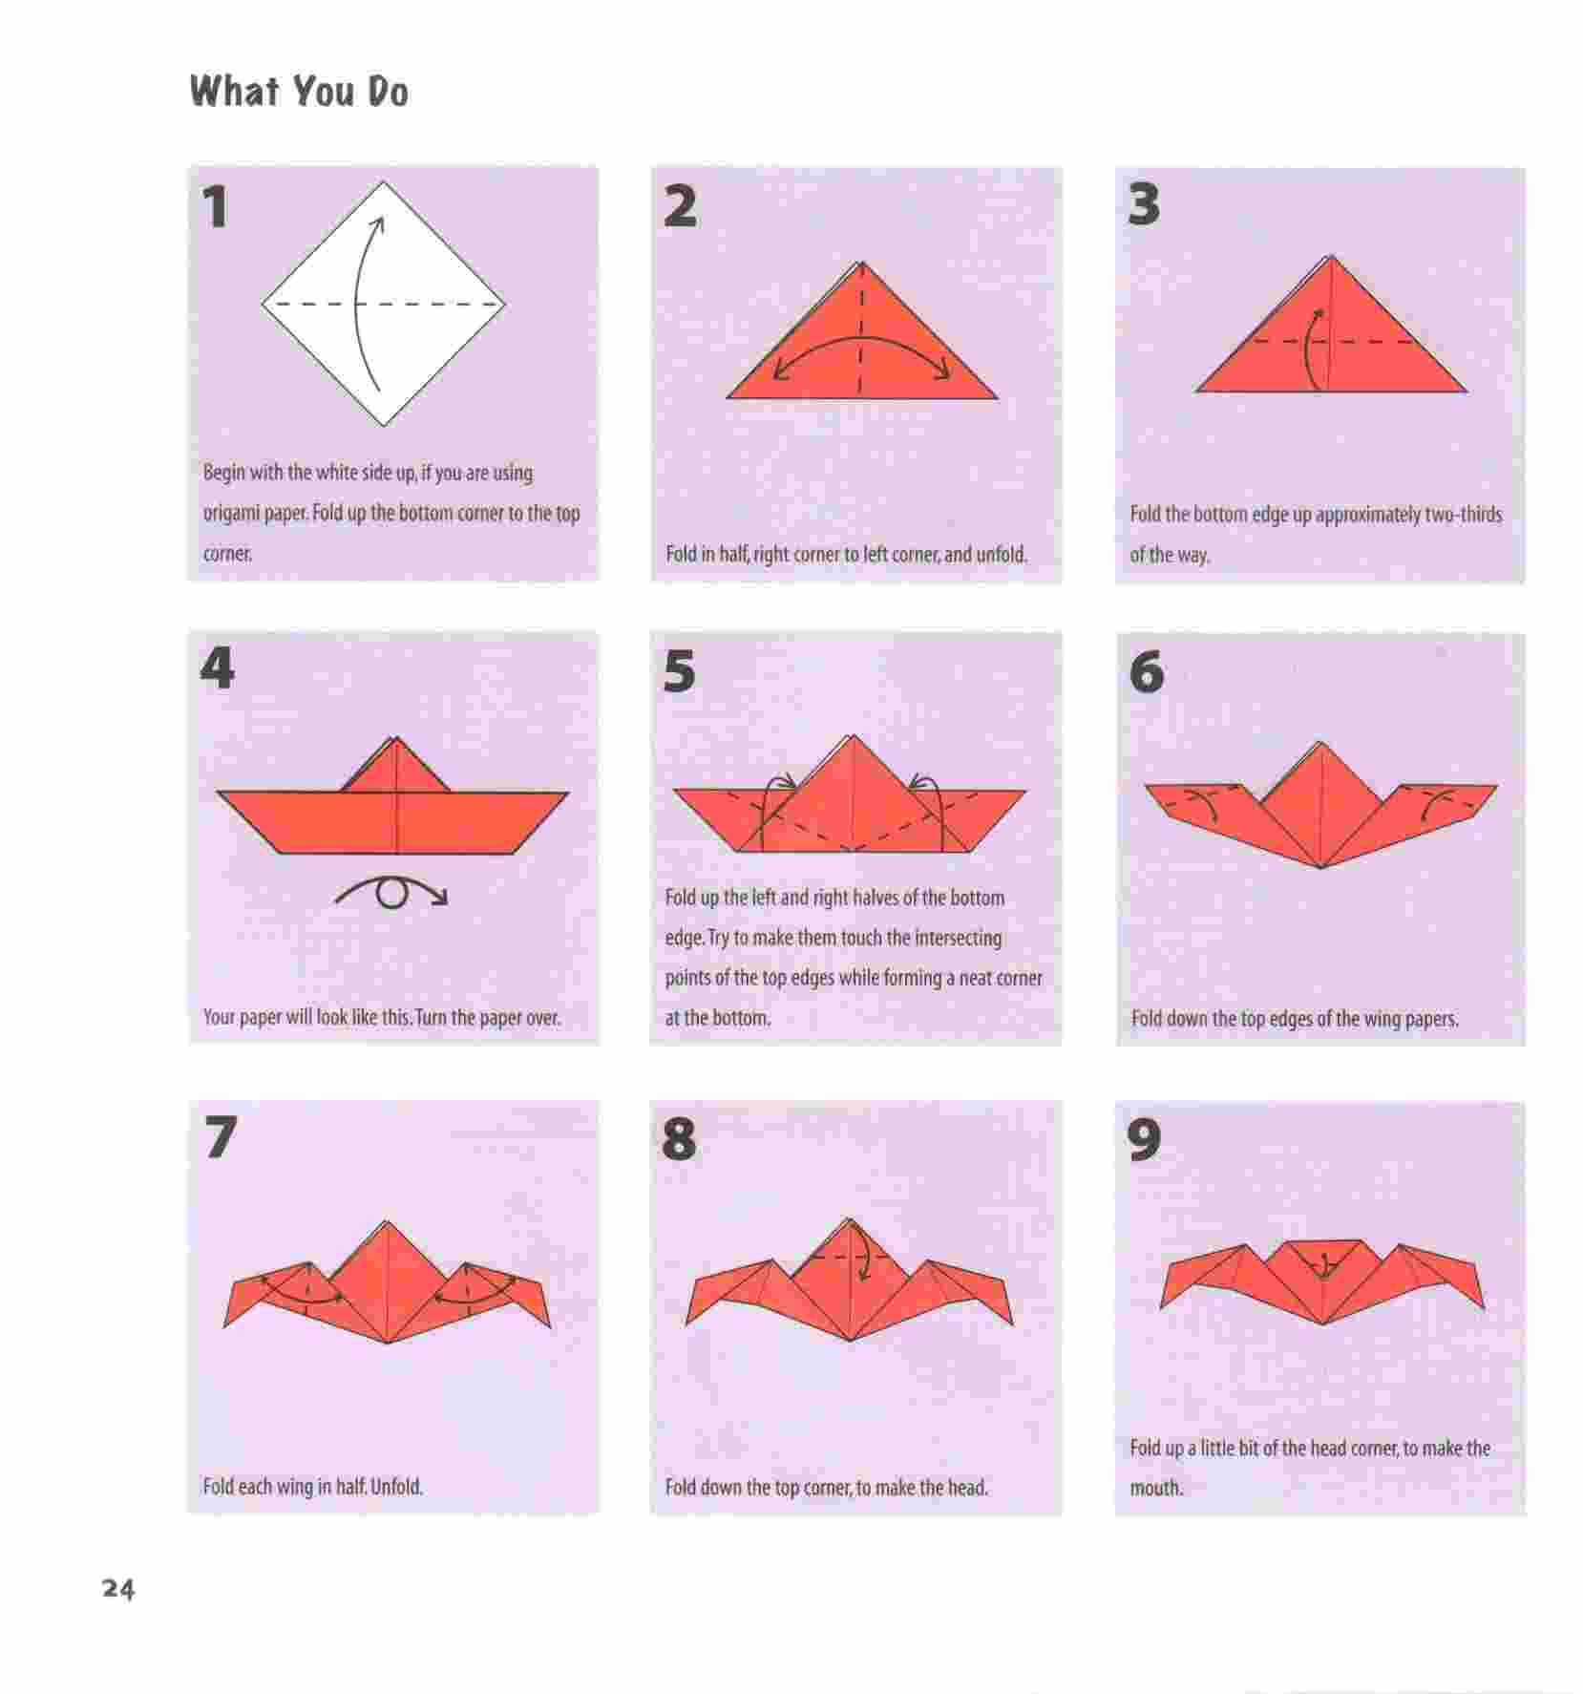Image resolution: width=1583 pixels, height=1694 pixels.
Task: Click the white diamond paper in step 1
Action: pos(384,304)
